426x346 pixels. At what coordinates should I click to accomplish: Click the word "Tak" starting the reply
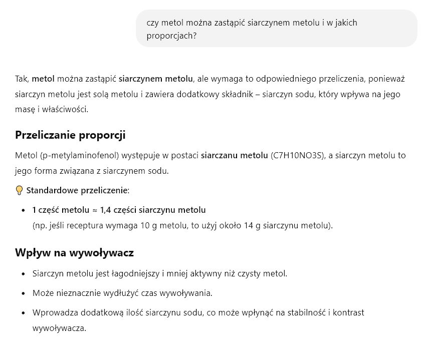click(x=22, y=79)
